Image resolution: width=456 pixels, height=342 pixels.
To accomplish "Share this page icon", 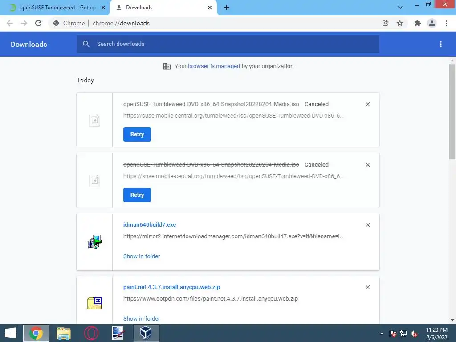I will pyautogui.click(x=385, y=23).
